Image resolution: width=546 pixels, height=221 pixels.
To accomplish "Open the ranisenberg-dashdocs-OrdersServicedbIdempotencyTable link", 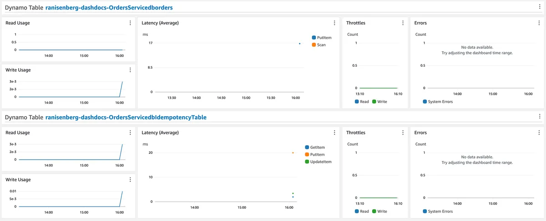I will click(126, 118).
